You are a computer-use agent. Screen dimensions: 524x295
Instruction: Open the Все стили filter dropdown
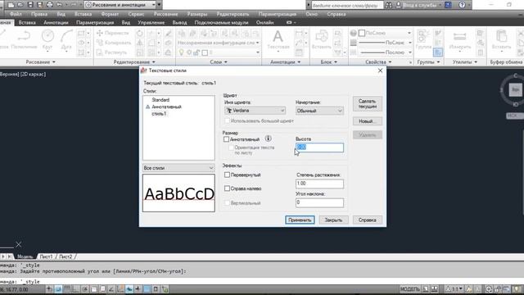click(x=178, y=168)
